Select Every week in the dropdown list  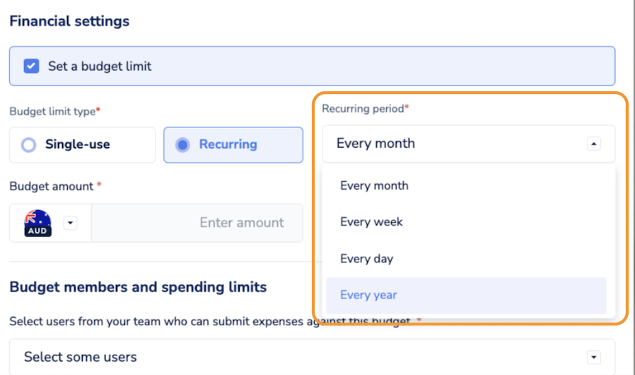tap(371, 222)
